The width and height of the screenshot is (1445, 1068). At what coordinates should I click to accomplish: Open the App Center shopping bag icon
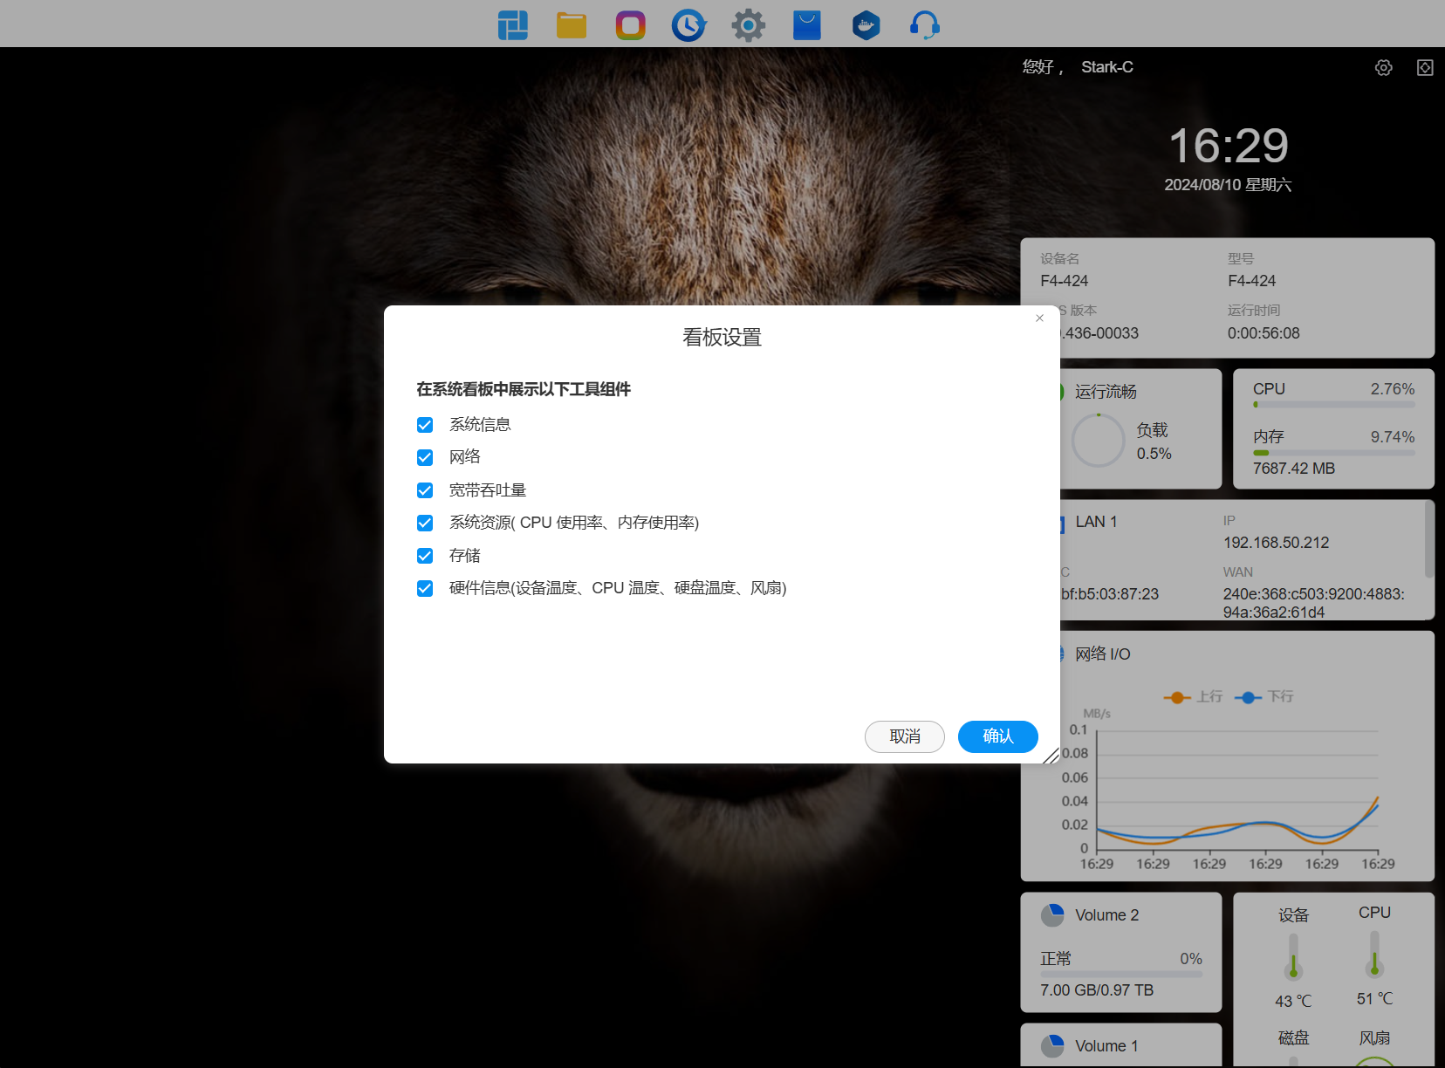tap(807, 25)
